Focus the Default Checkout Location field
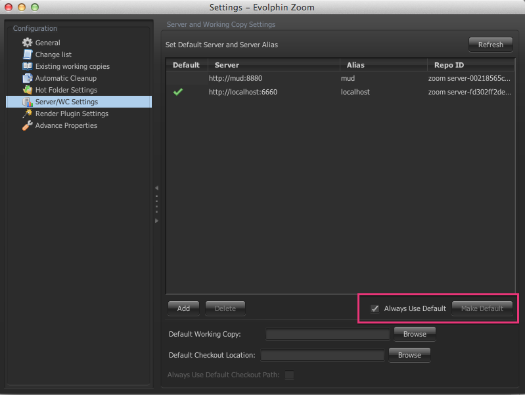 tap(323, 355)
